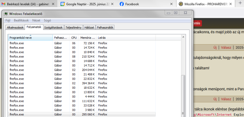The height and width of the screenshot is (117, 244).
Task: Select firefox.exe using 14 712 K
Action: pyautogui.click(x=82, y=65)
